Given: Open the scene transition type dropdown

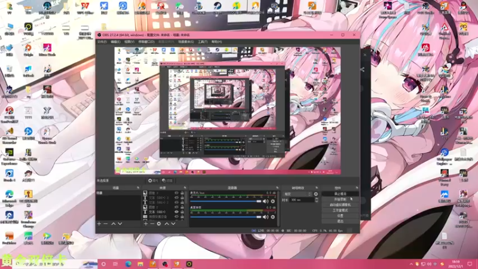Looking at the screenshot, I should [298, 194].
